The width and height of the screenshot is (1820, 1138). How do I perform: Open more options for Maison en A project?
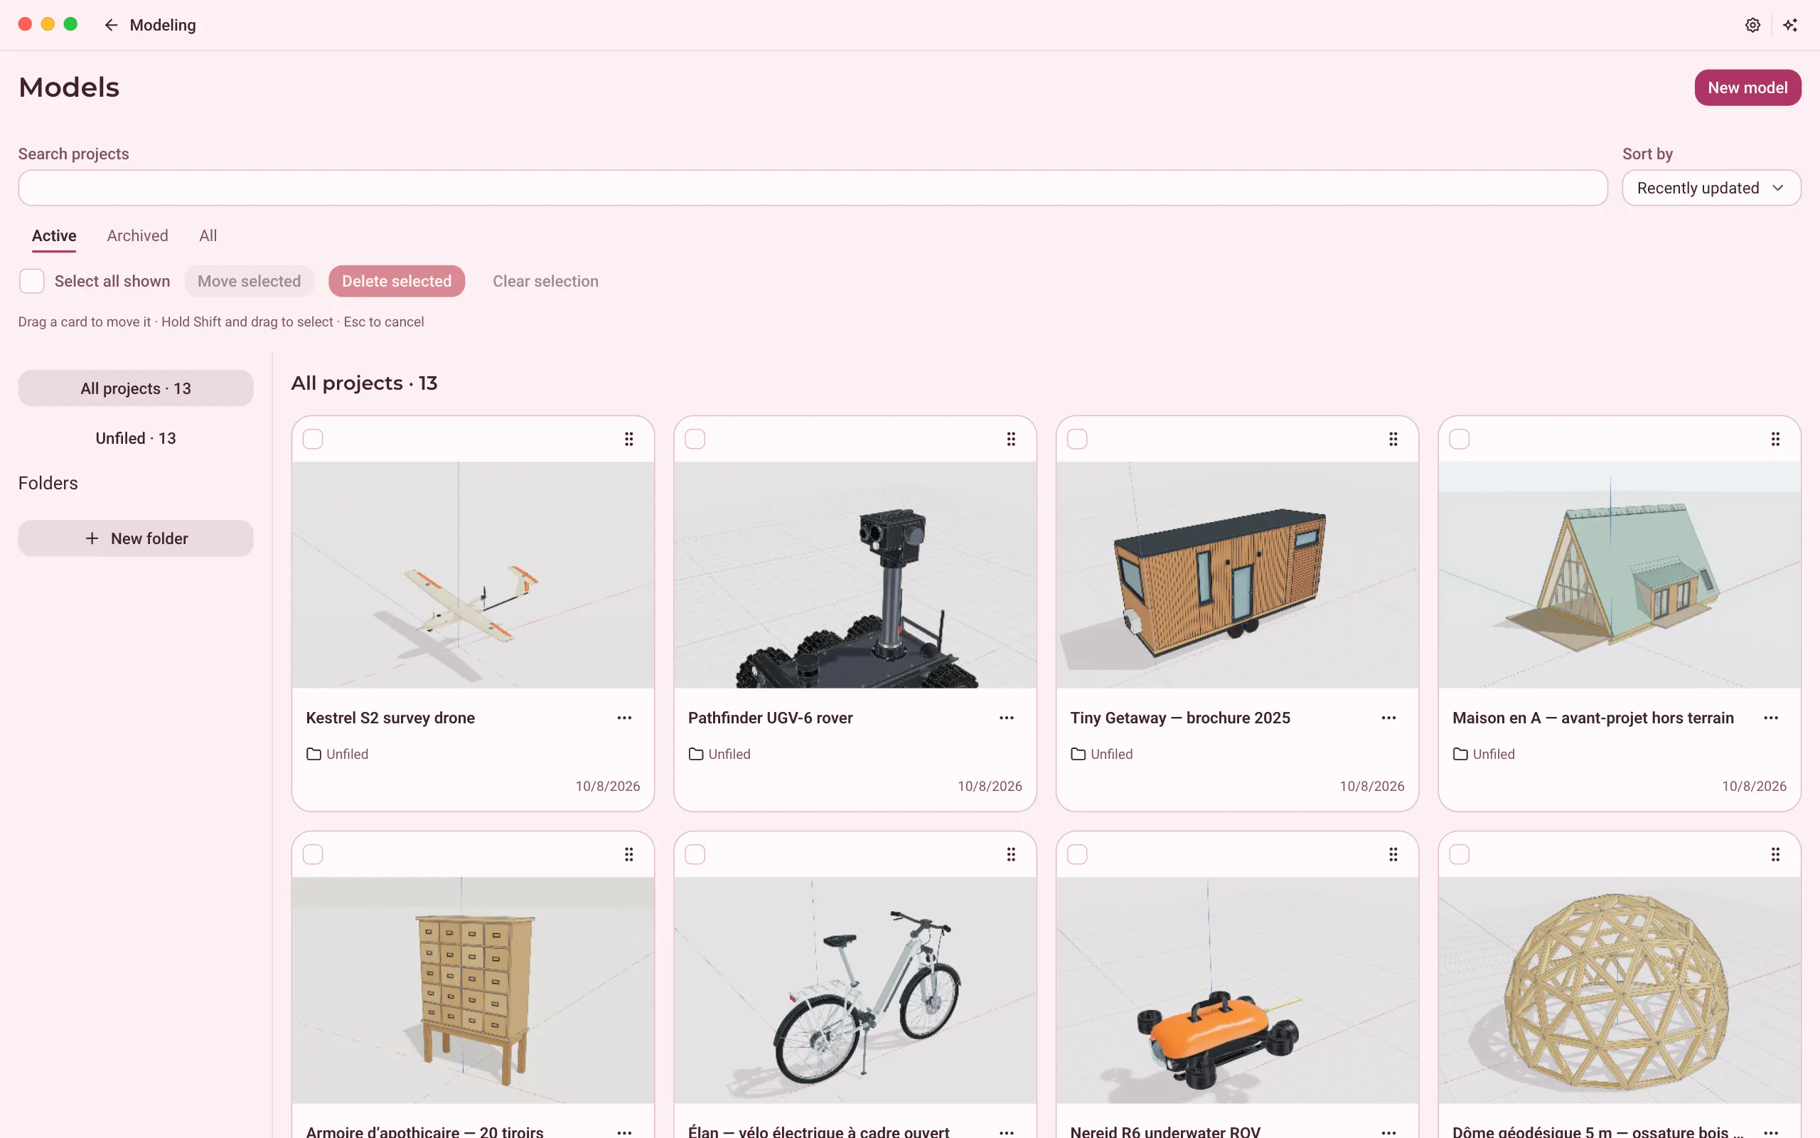coord(1770,718)
